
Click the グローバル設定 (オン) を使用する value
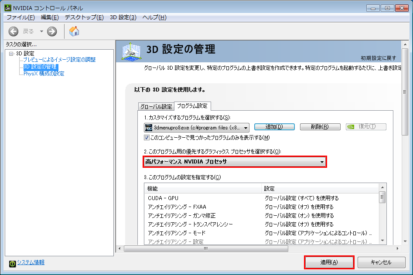click(x=299, y=216)
